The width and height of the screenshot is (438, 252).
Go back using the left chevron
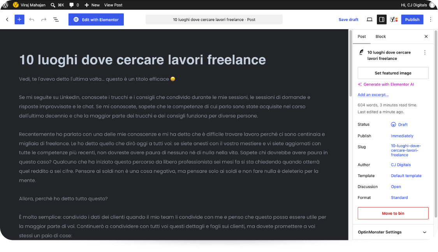[x=7, y=19]
